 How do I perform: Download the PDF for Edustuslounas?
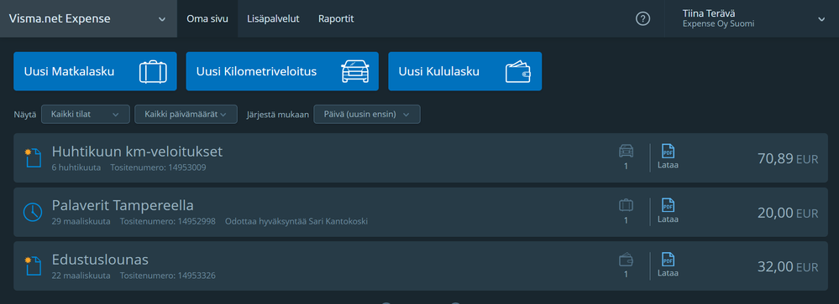tap(668, 265)
